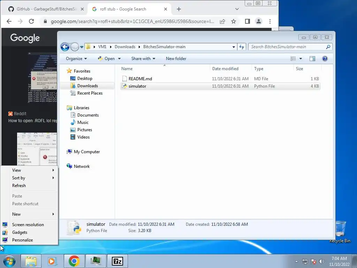Toggle the Chrome side panel icon
The image size is (357, 268).
tap(248, 21)
